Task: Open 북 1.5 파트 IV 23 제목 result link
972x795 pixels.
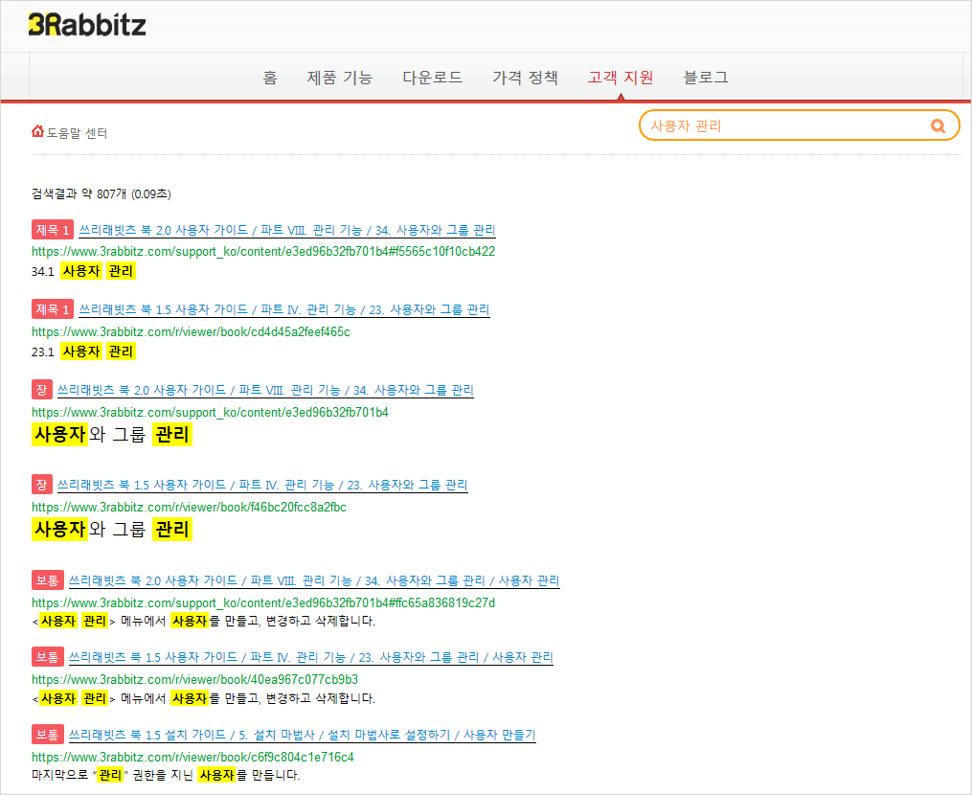Action: pos(284,309)
